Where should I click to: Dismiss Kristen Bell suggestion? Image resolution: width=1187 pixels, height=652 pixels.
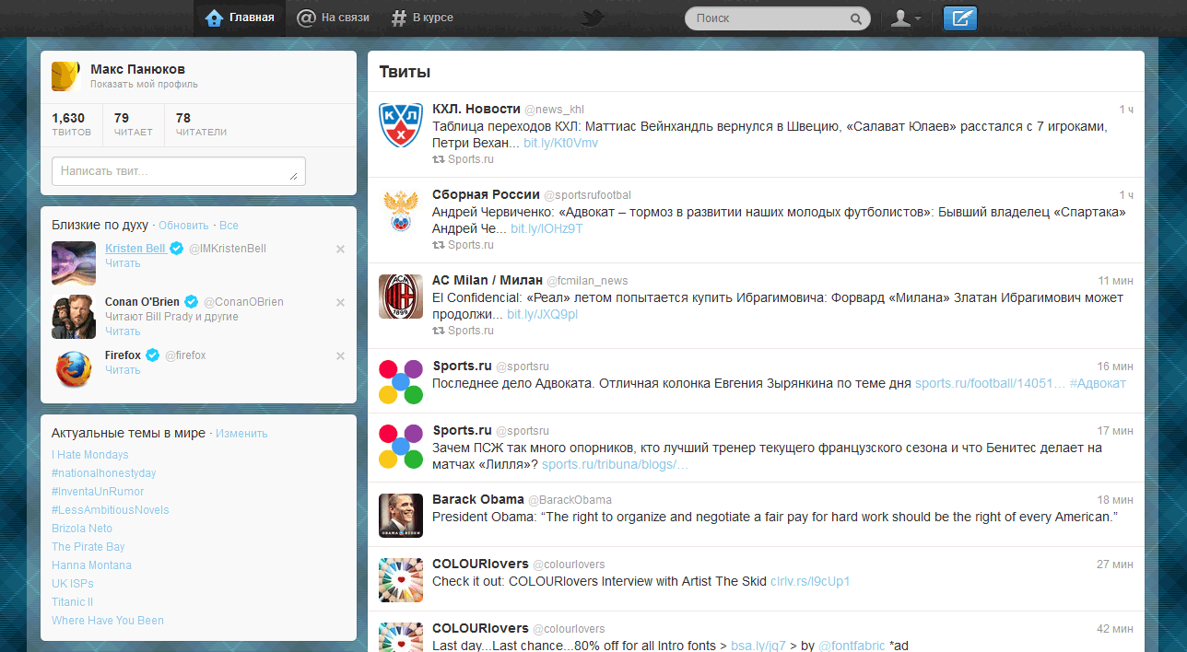click(340, 249)
